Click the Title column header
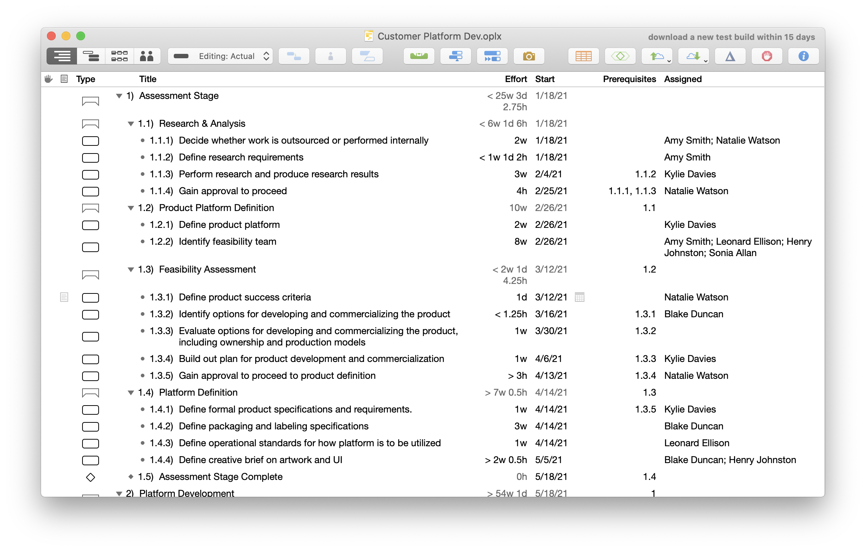 click(x=148, y=79)
